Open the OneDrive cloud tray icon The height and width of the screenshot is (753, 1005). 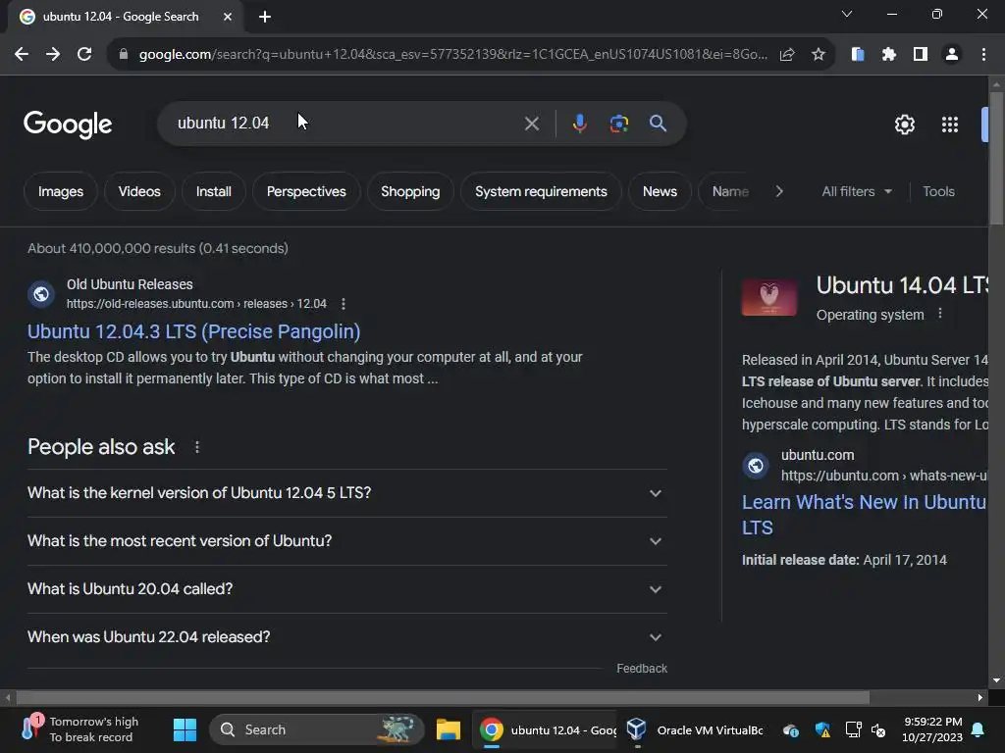791,729
